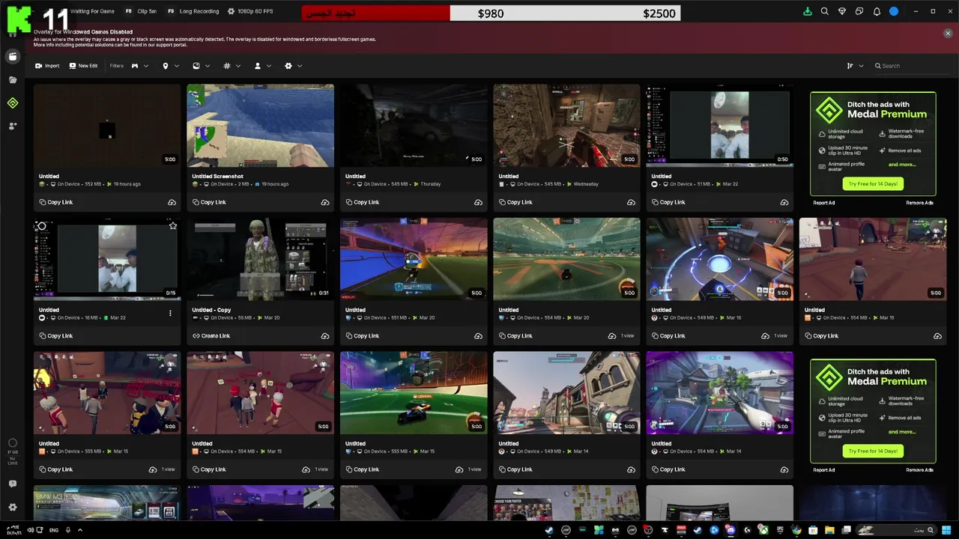Click the New Edit button
Screen dimensions: 959x539
point(83,66)
